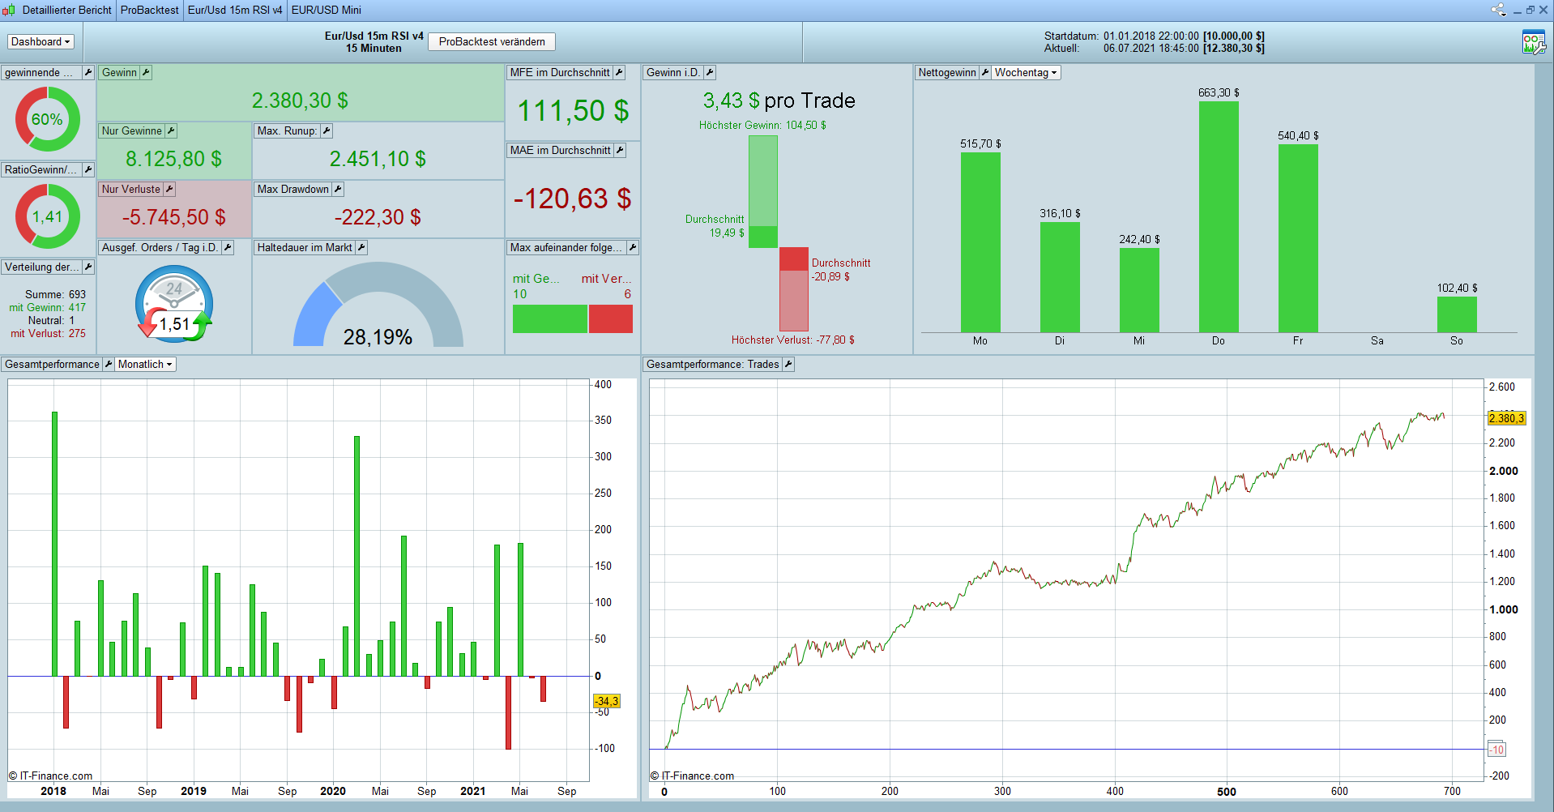The image size is (1554, 812).
Task: Open settings wrench for Gesamtperformance: Trades
Action: [x=788, y=364]
